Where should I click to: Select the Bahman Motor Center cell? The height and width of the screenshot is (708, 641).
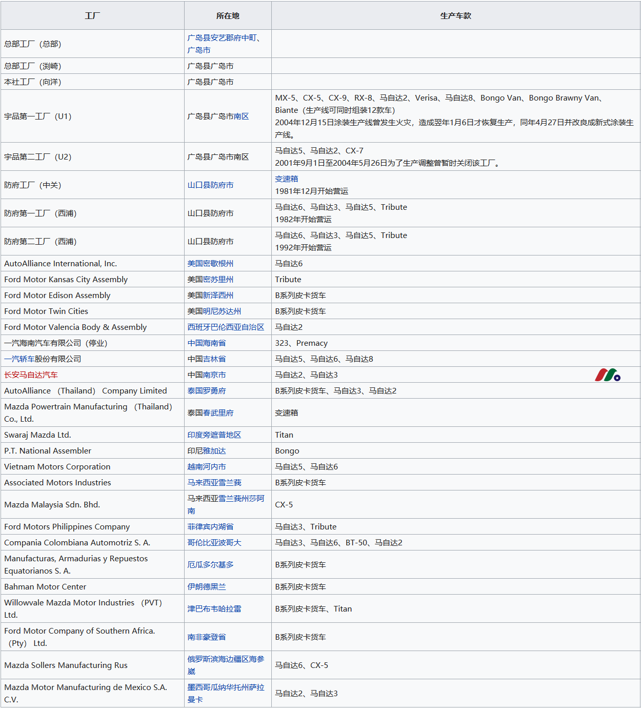click(x=92, y=587)
